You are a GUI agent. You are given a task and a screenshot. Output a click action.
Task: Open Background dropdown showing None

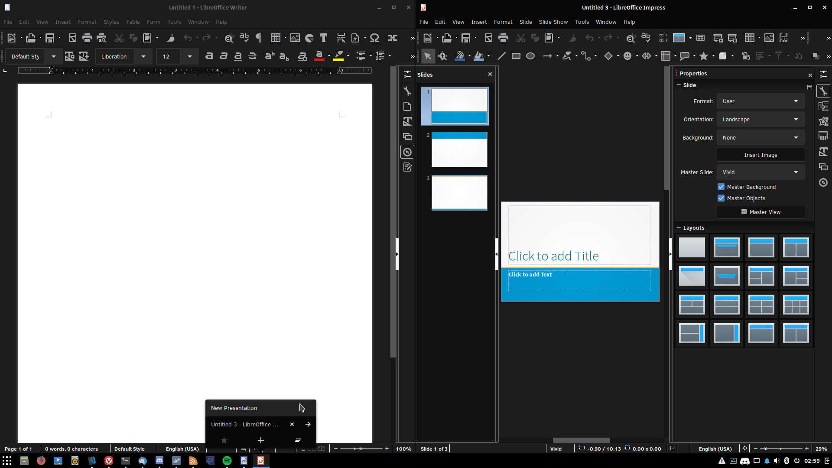pos(760,138)
